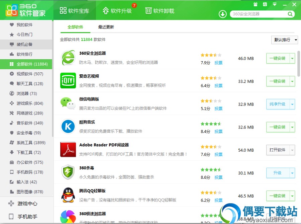Click 一键安装 for 爱奇艺视频
Viewport: 301px width, 224px height.
pyautogui.click(x=278, y=81)
